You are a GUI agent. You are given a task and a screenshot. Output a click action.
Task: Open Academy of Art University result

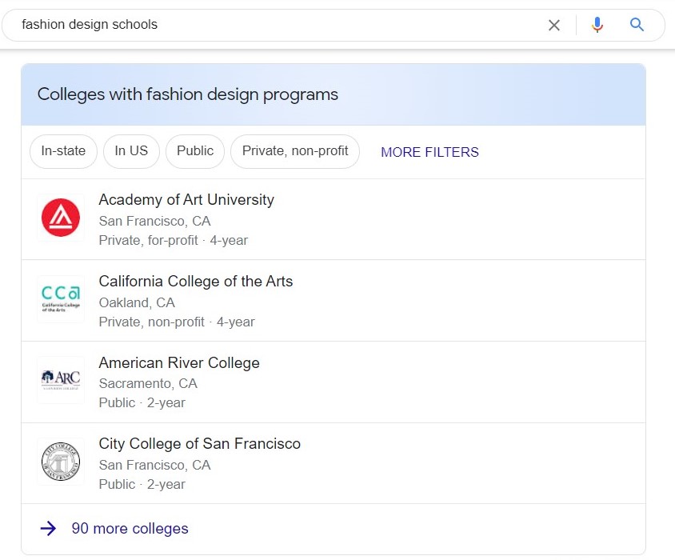(334, 219)
